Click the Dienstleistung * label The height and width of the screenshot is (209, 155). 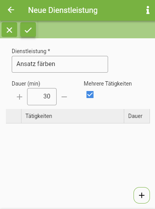point(31,51)
